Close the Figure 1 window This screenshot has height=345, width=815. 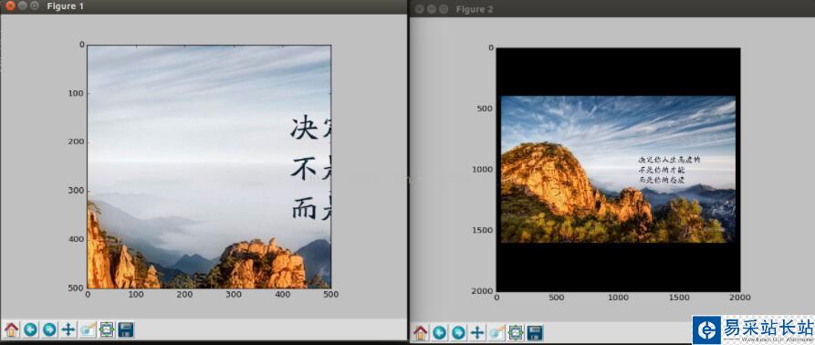point(10,6)
